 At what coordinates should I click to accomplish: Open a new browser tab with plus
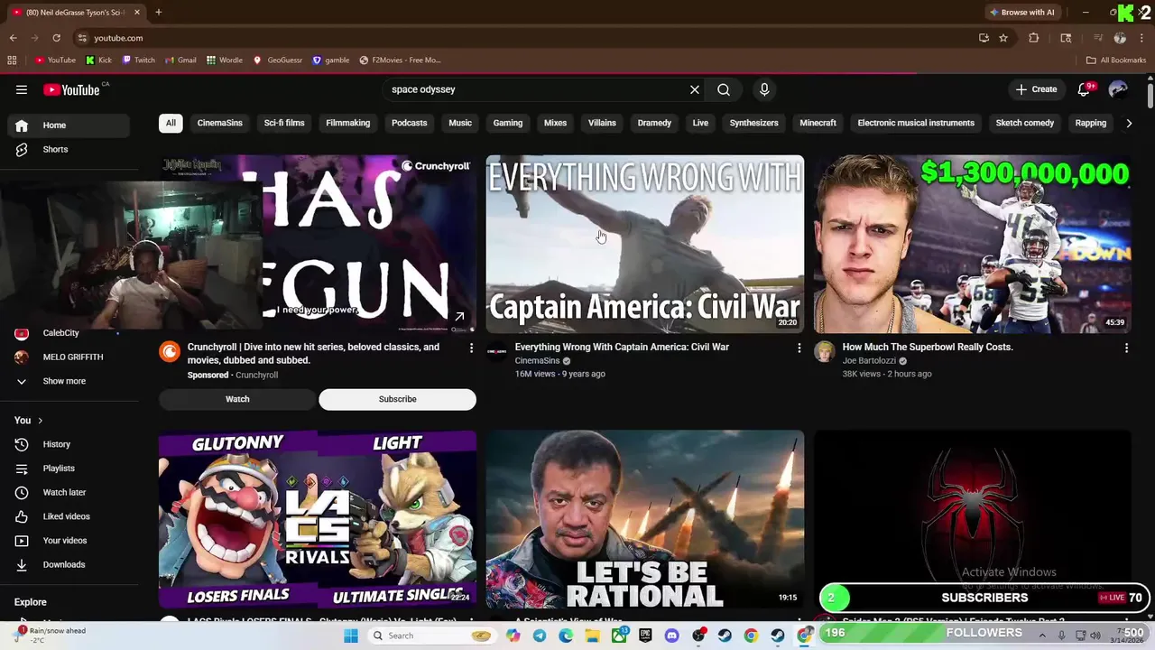[158, 13]
